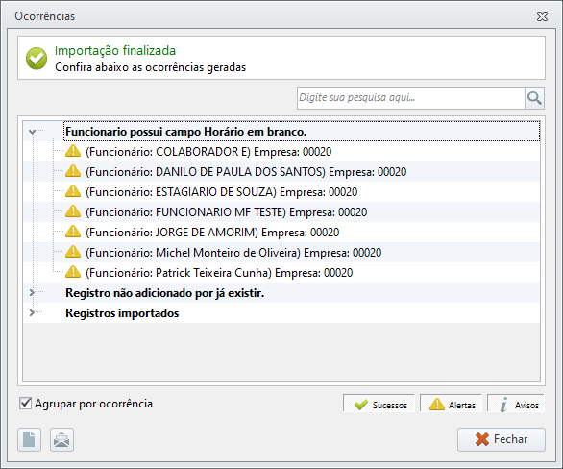Click the Fechar button
The height and width of the screenshot is (469, 563).
(502, 439)
